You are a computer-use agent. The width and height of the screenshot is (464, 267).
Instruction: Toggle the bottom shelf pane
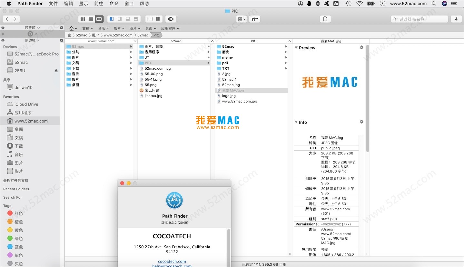coord(128,19)
